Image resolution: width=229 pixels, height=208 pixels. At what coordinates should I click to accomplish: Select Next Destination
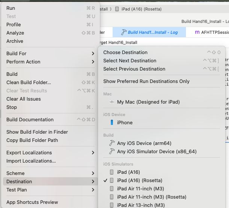tap(162, 60)
